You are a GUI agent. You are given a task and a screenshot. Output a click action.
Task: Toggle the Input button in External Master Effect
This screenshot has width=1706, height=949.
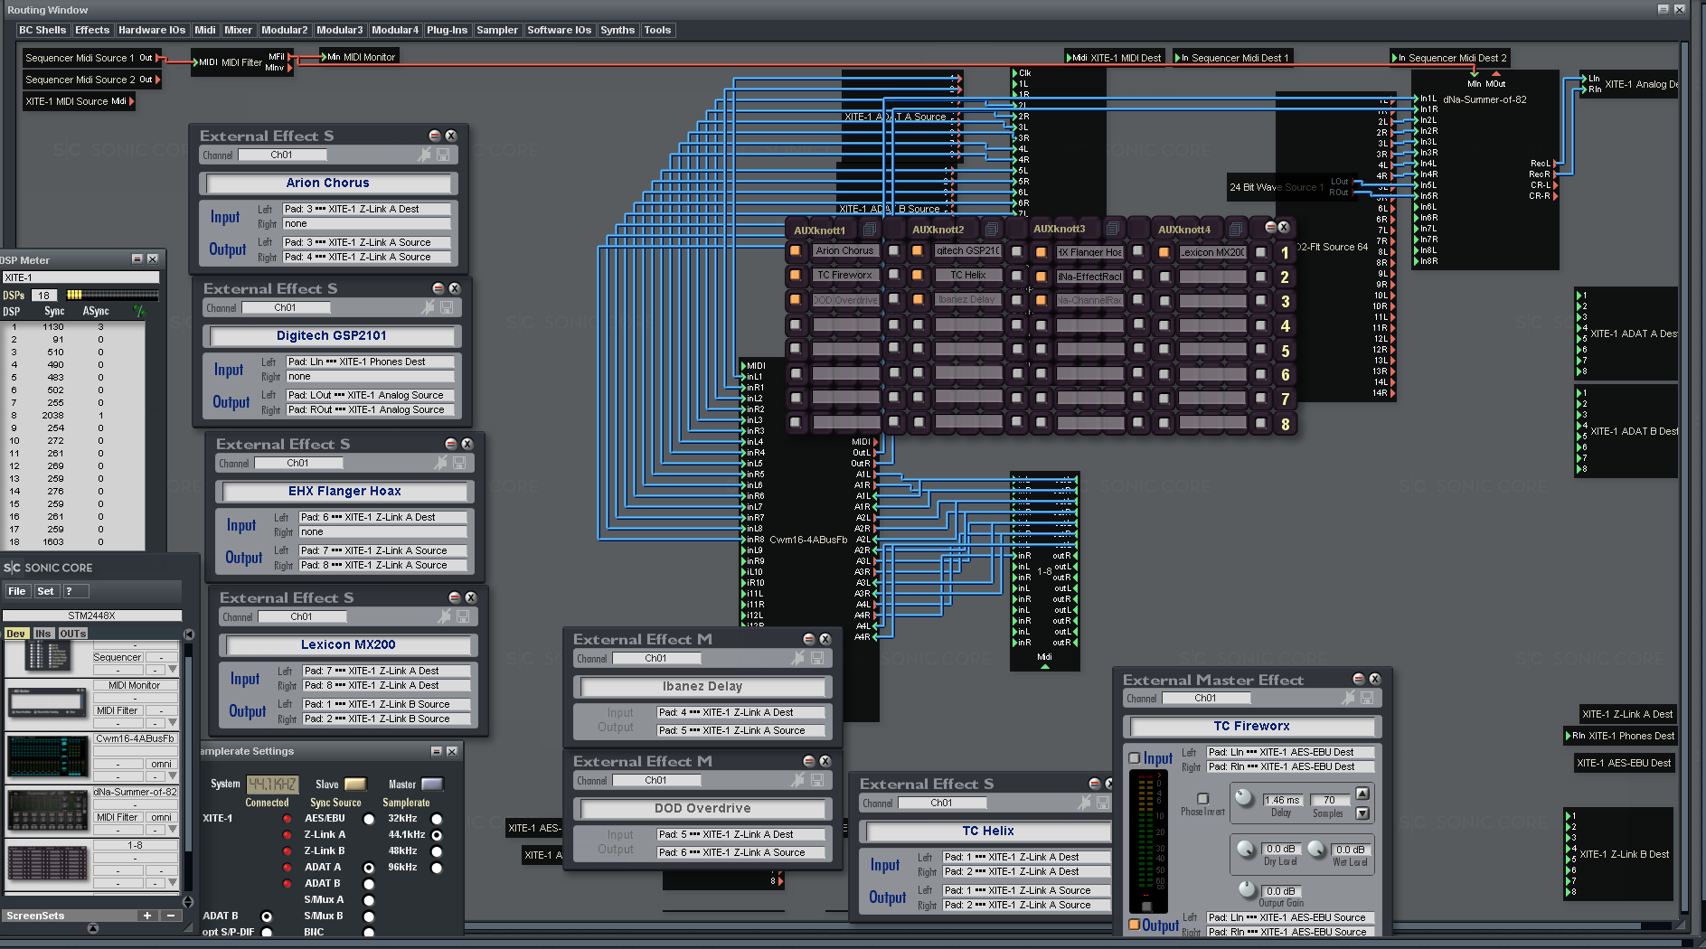click(x=1135, y=758)
